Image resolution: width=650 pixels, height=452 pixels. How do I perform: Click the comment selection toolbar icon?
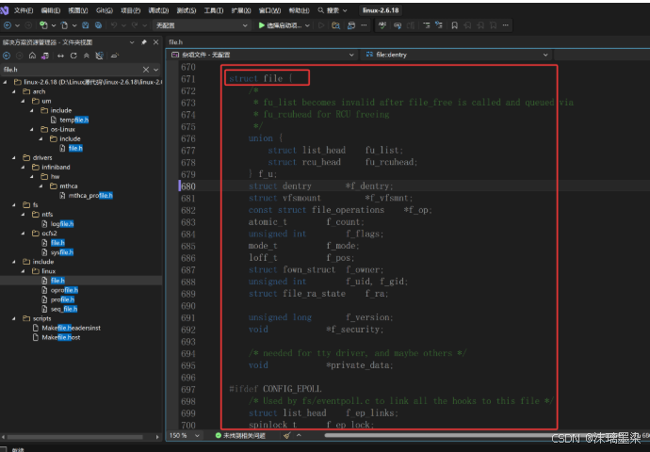(x=398, y=25)
